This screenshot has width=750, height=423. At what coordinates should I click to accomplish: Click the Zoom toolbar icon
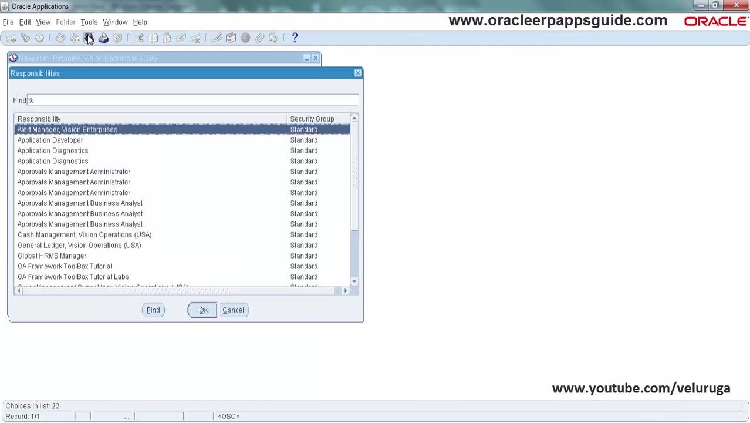tap(231, 38)
